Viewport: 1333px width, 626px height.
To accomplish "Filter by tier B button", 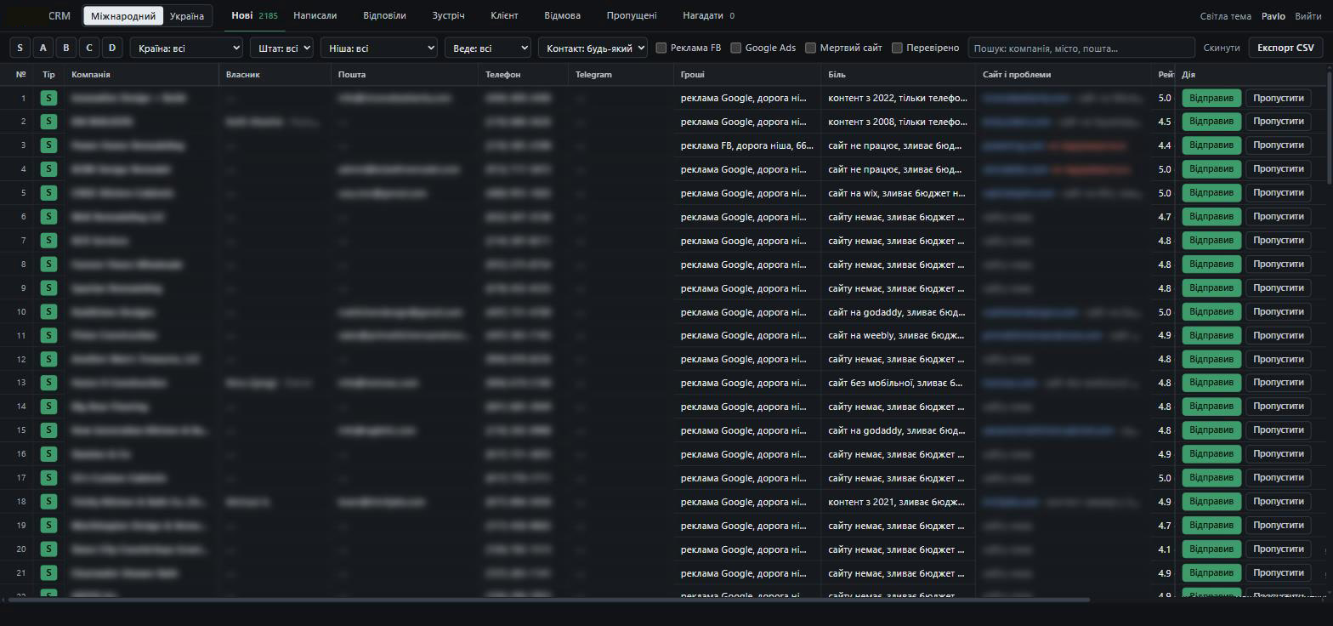I will (65, 48).
